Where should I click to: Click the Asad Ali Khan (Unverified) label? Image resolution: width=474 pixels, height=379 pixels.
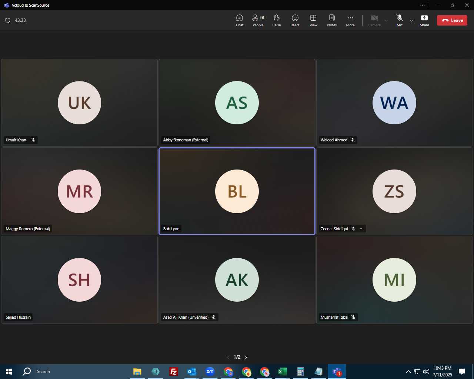tap(186, 317)
